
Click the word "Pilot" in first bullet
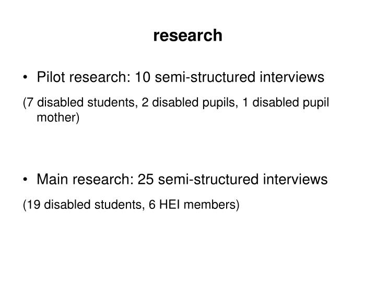[x=51, y=77]
